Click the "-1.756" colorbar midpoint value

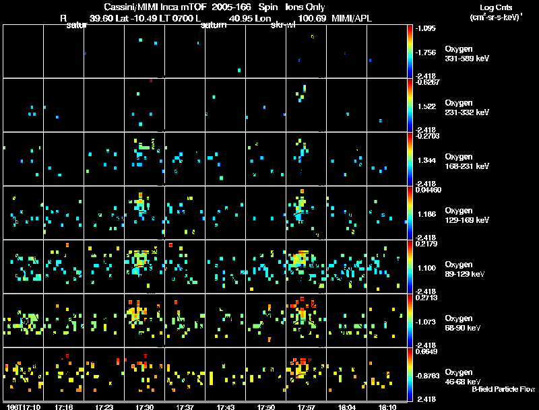click(426, 53)
